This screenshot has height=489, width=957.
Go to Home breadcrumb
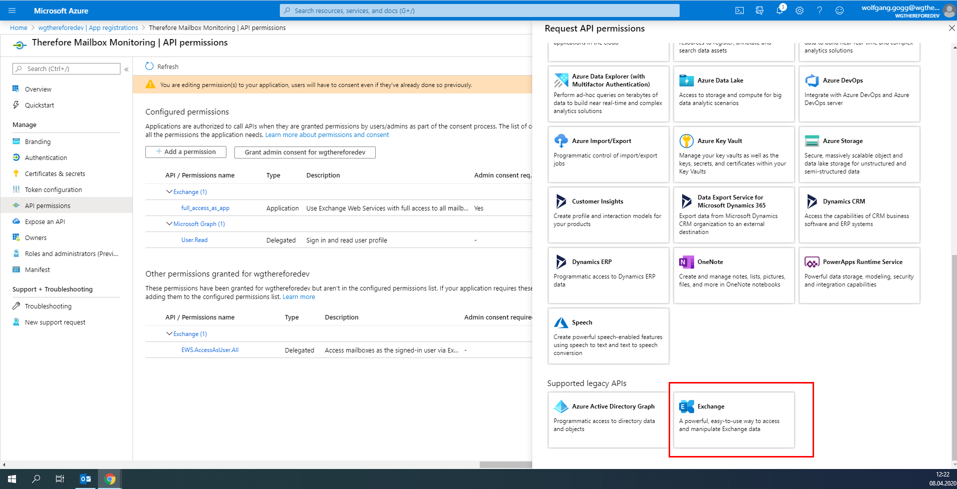(18, 27)
